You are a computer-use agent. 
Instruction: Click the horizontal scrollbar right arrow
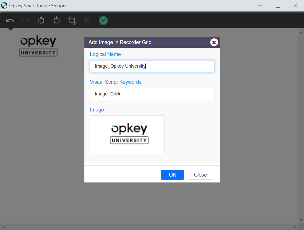click(x=295, y=227)
